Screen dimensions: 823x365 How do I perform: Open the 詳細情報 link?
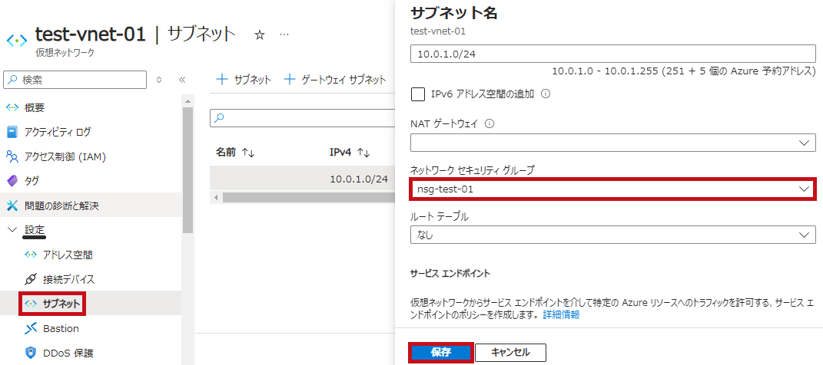(561, 315)
